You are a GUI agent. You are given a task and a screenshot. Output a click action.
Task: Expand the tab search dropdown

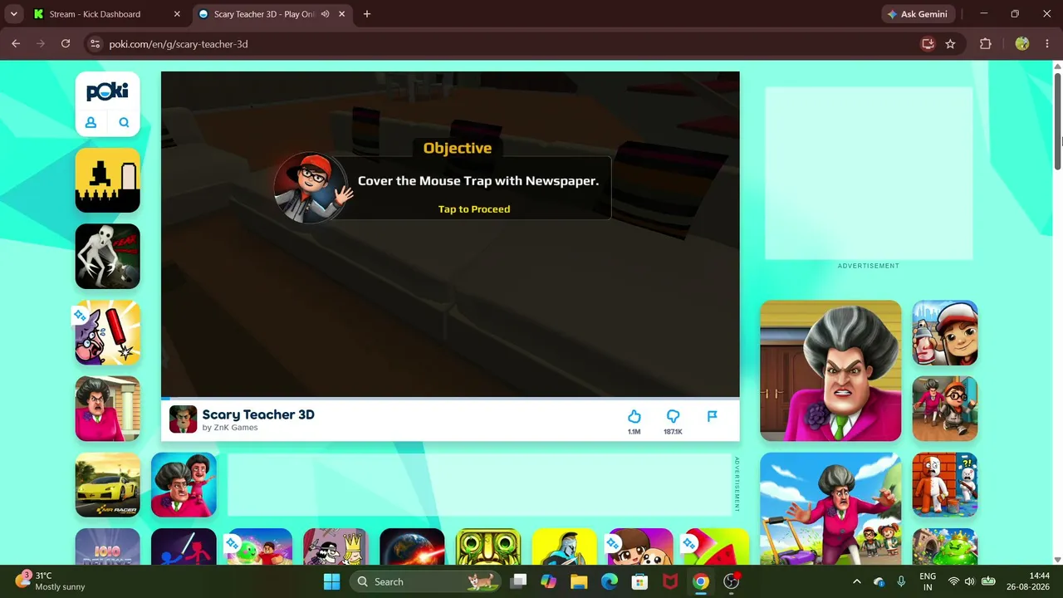13,14
